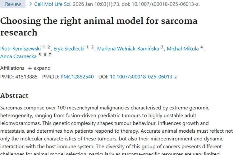Screen dimensions: 233x155
Task: Select author Anna Czarnecka
Action: [x=18, y=56]
